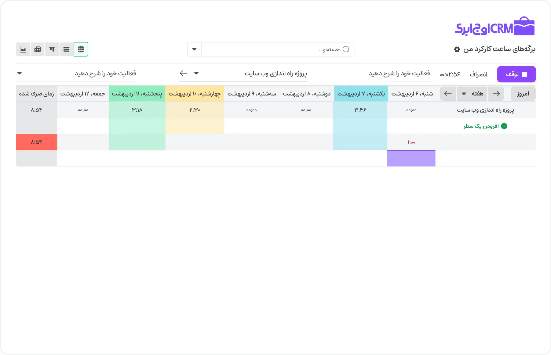551x355 pixels.
Task: Open the graph chart view icon
Action: (23, 49)
